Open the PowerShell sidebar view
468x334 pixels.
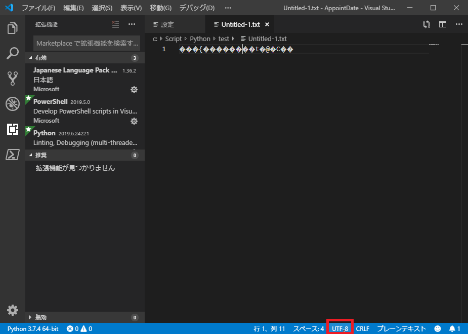coord(12,155)
